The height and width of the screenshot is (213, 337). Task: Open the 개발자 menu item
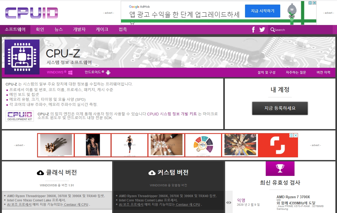coord(79,30)
